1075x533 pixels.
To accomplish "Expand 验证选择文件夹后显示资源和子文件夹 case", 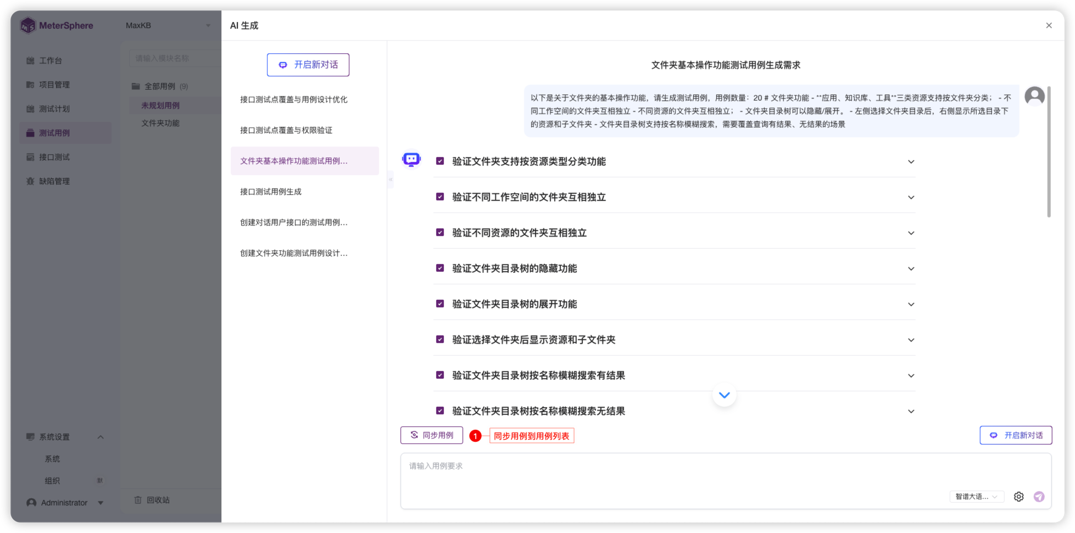I will point(911,340).
